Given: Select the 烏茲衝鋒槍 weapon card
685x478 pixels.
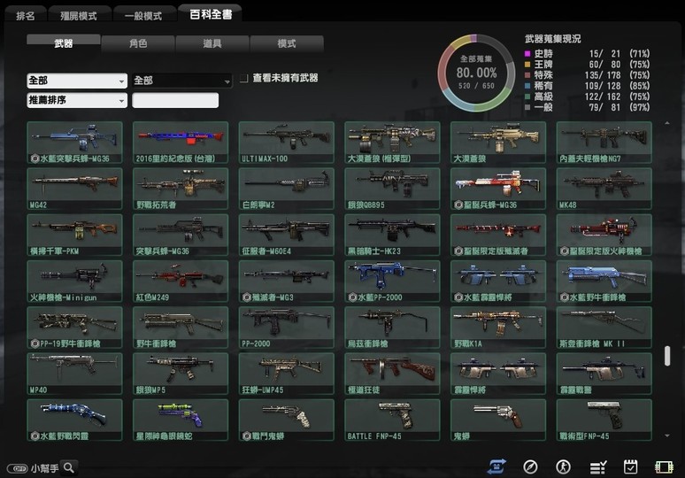Looking at the screenshot, I should [392, 328].
